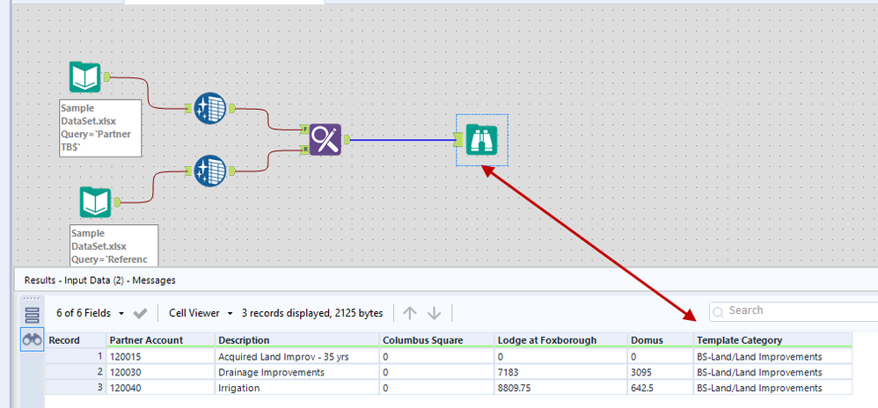Click Domus value 642.5

(660, 388)
